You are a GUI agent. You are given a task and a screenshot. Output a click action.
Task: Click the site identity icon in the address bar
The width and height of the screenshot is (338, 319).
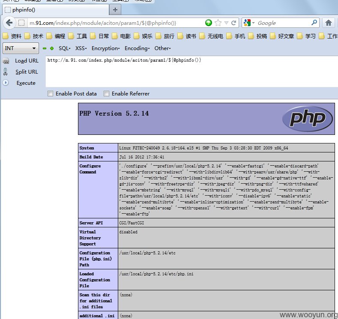(21, 23)
